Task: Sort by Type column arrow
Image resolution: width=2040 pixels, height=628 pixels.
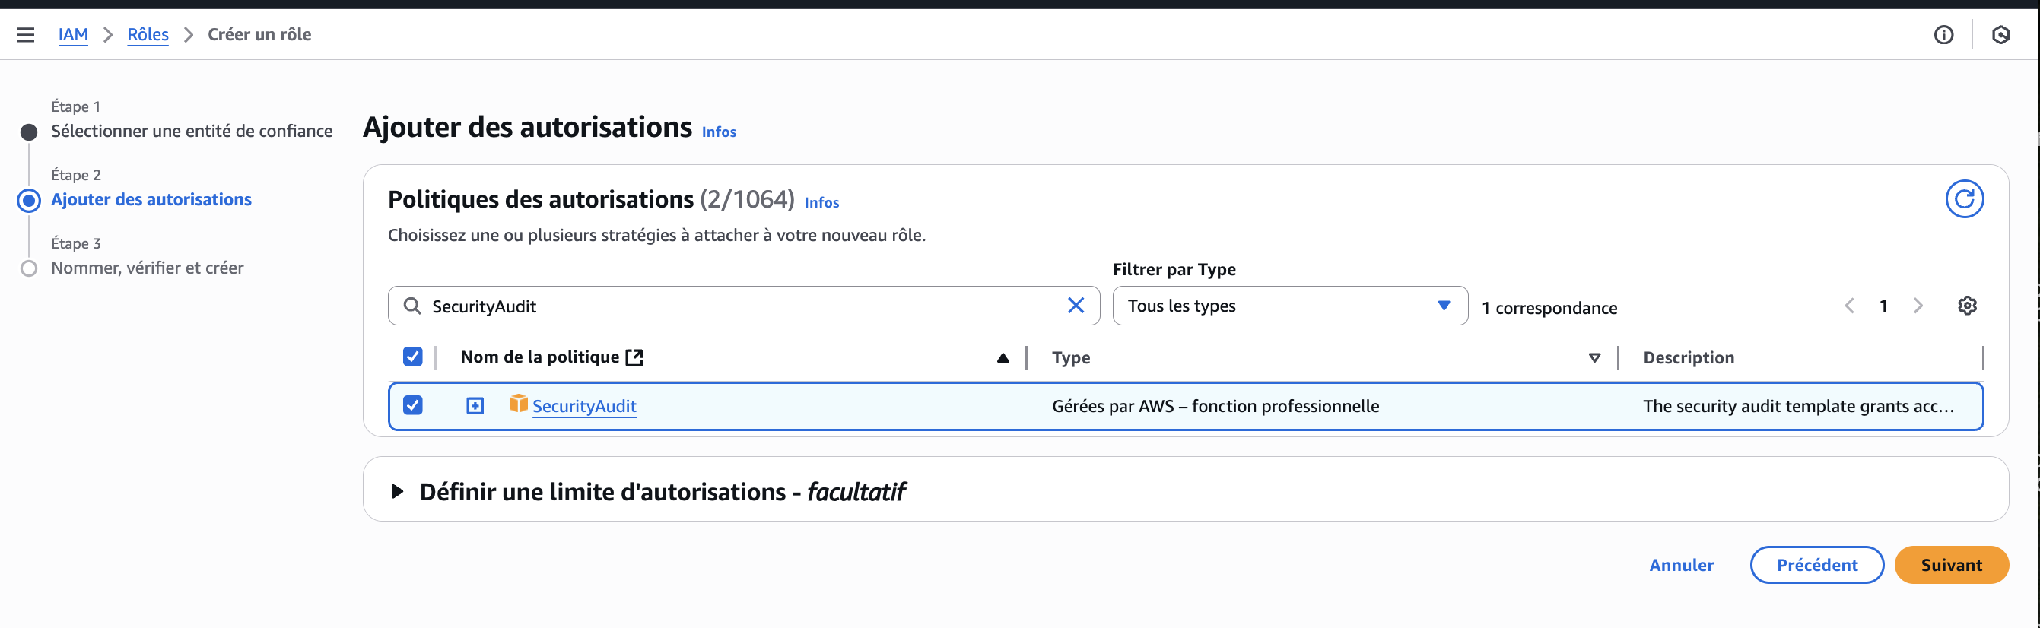Action: 1594,358
